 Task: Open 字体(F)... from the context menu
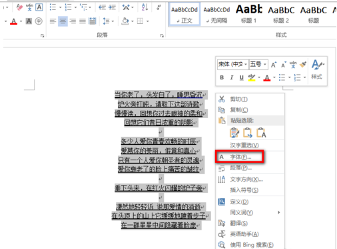pos(250,157)
